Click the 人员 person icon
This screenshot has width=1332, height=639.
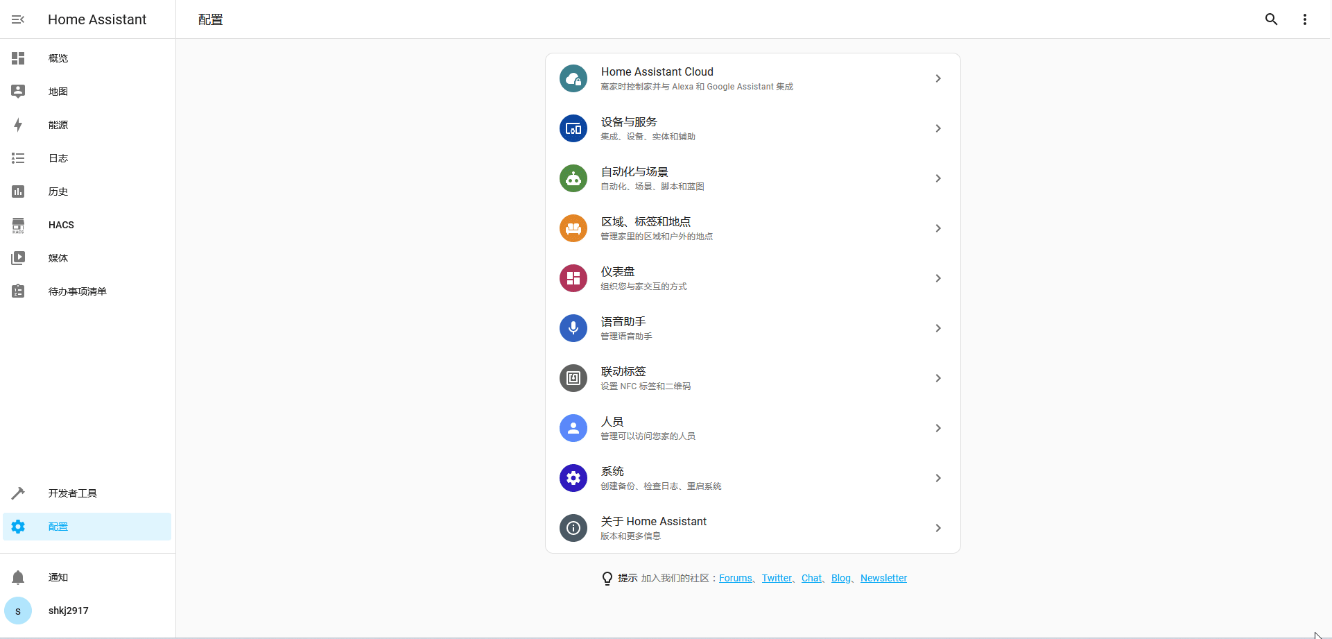(573, 428)
